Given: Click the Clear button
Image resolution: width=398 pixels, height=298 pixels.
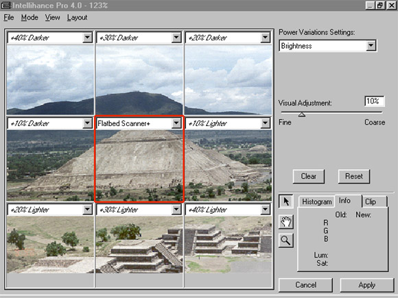Looking at the screenshot, I should [308, 176].
